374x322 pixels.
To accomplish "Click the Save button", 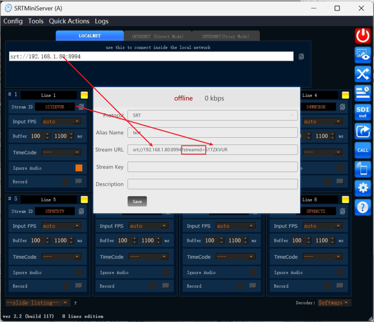I will point(137,202).
